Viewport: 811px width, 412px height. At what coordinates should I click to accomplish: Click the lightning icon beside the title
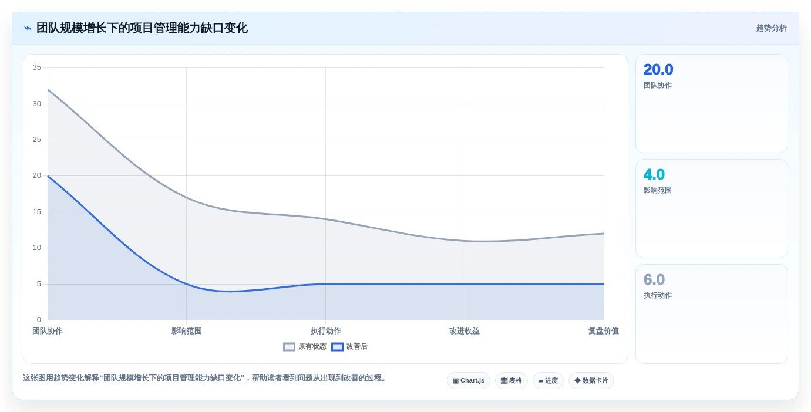click(28, 28)
